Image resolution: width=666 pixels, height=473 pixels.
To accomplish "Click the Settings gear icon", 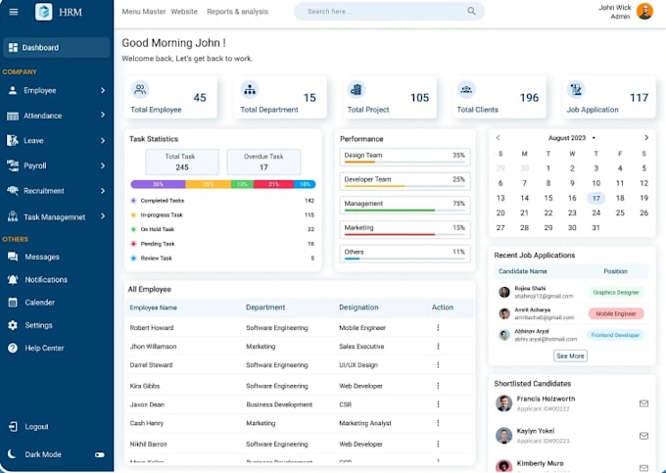I will tap(13, 325).
